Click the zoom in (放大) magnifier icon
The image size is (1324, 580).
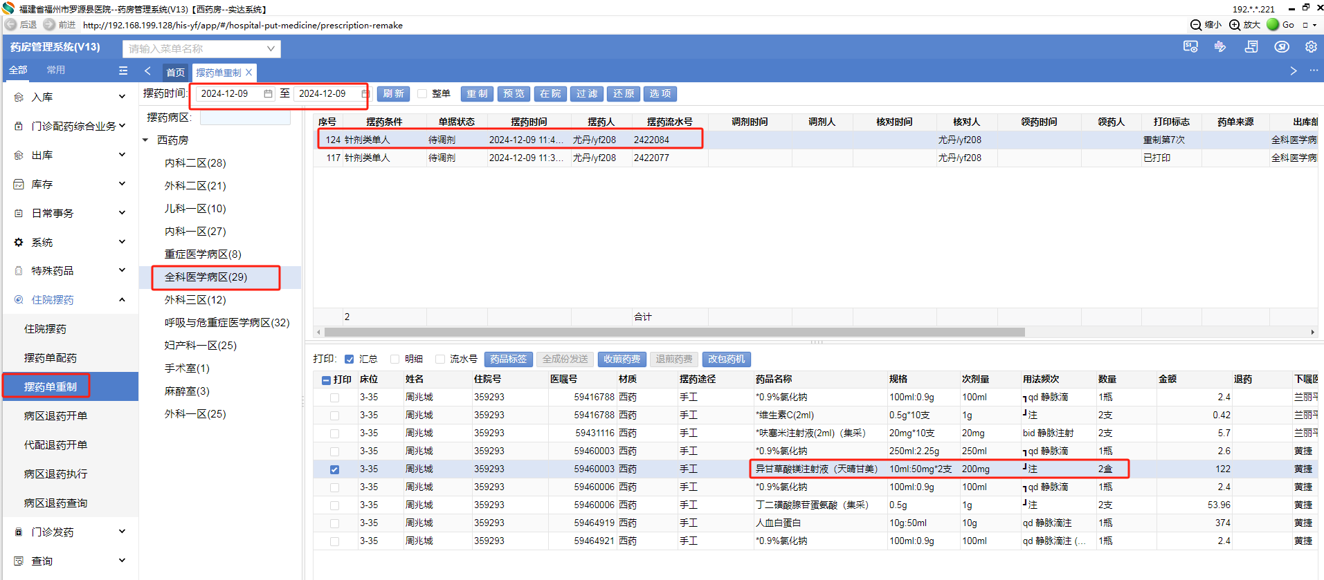coord(1235,25)
